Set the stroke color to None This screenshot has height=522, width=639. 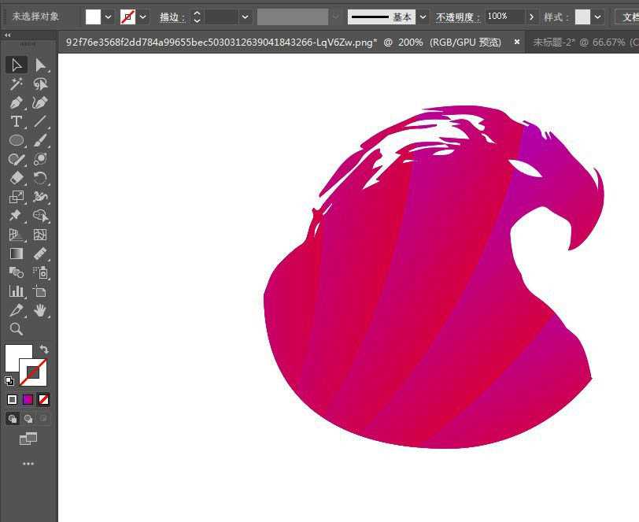tap(44, 399)
